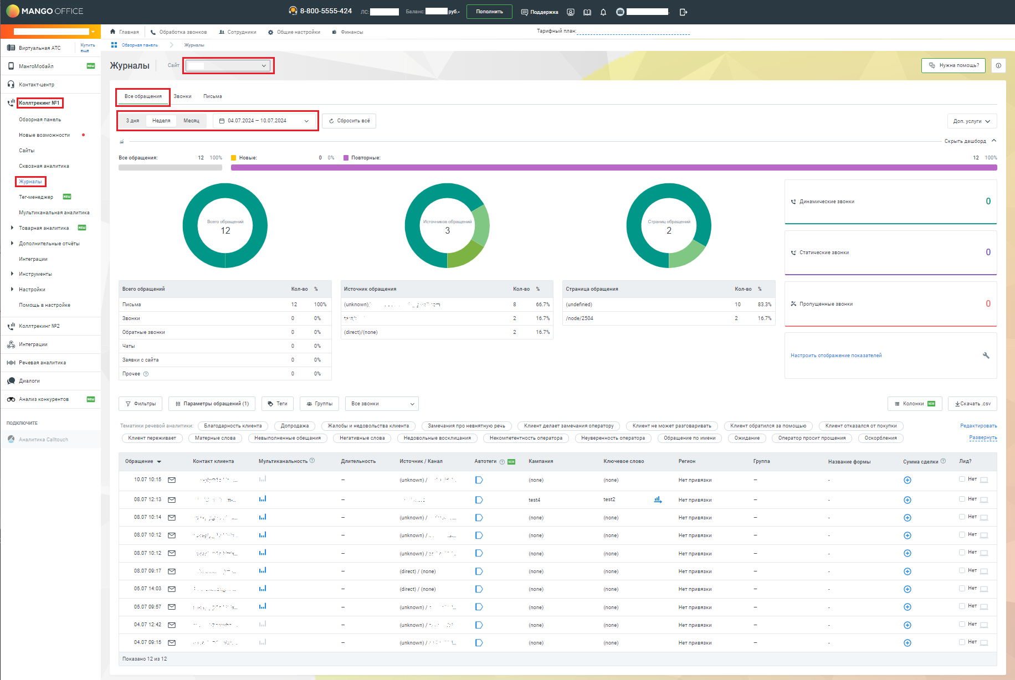
Task: Open the knowledge base book icon
Action: point(587,12)
